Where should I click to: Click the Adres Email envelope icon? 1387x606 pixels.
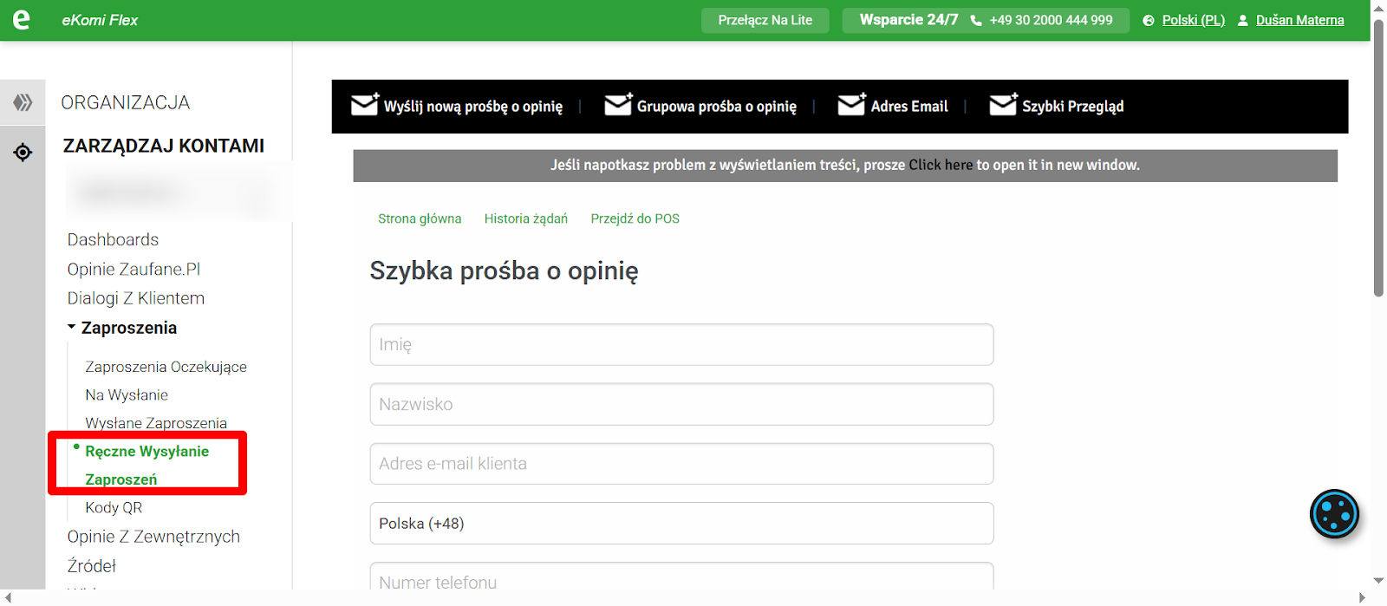point(851,105)
